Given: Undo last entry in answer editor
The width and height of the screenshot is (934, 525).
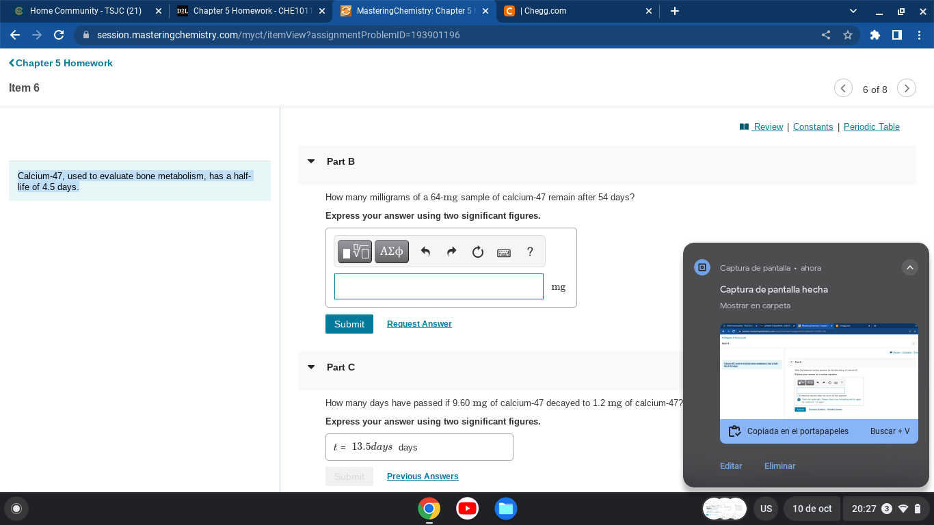Looking at the screenshot, I should pyautogui.click(x=425, y=252).
